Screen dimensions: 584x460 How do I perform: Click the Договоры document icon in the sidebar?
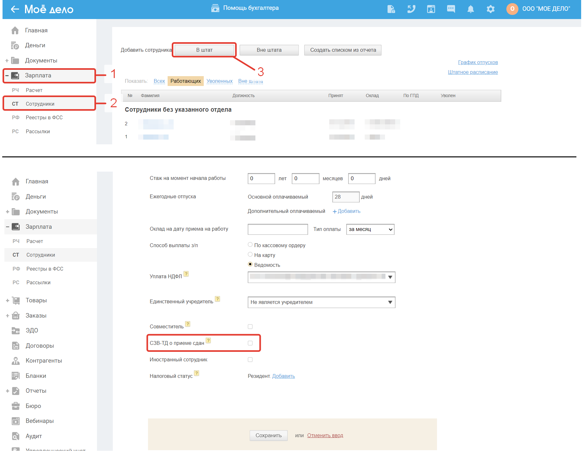16,346
